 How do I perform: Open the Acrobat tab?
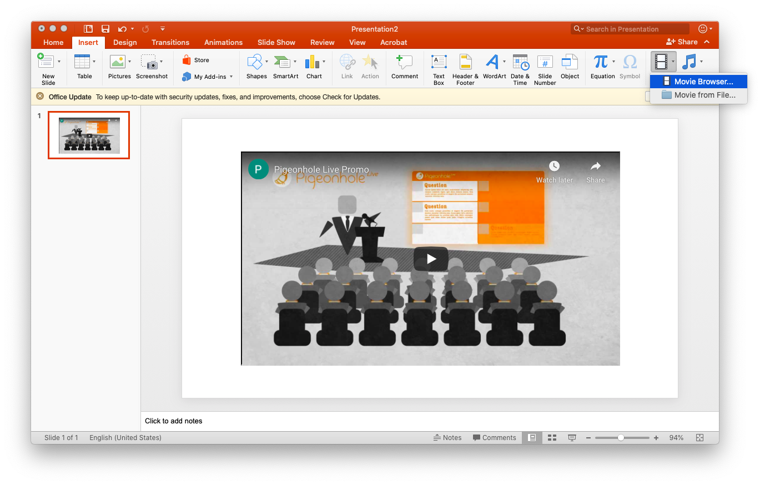[394, 42]
